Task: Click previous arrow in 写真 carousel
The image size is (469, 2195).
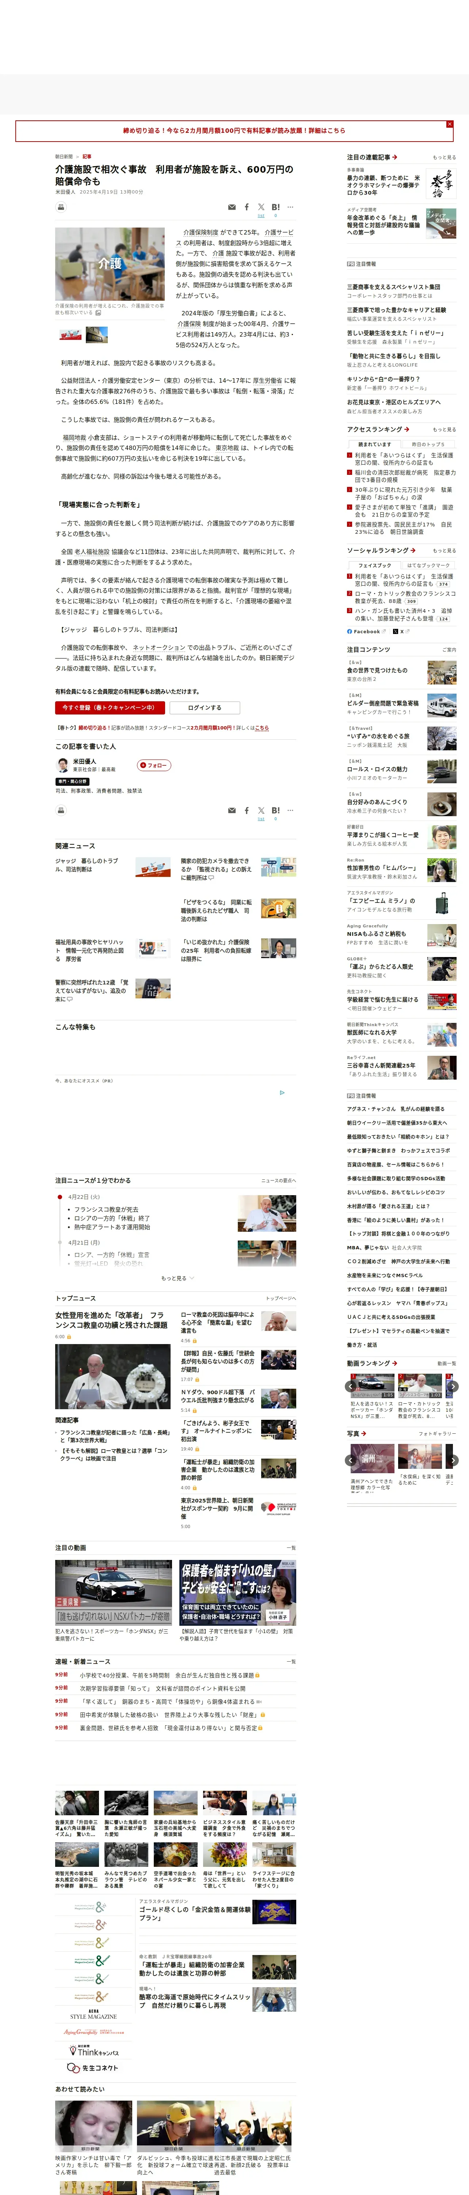Action: coord(351,1460)
